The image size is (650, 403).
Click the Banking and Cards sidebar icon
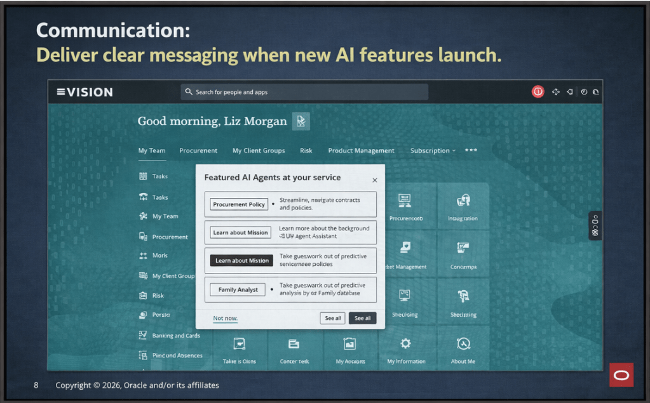pyautogui.click(x=143, y=335)
